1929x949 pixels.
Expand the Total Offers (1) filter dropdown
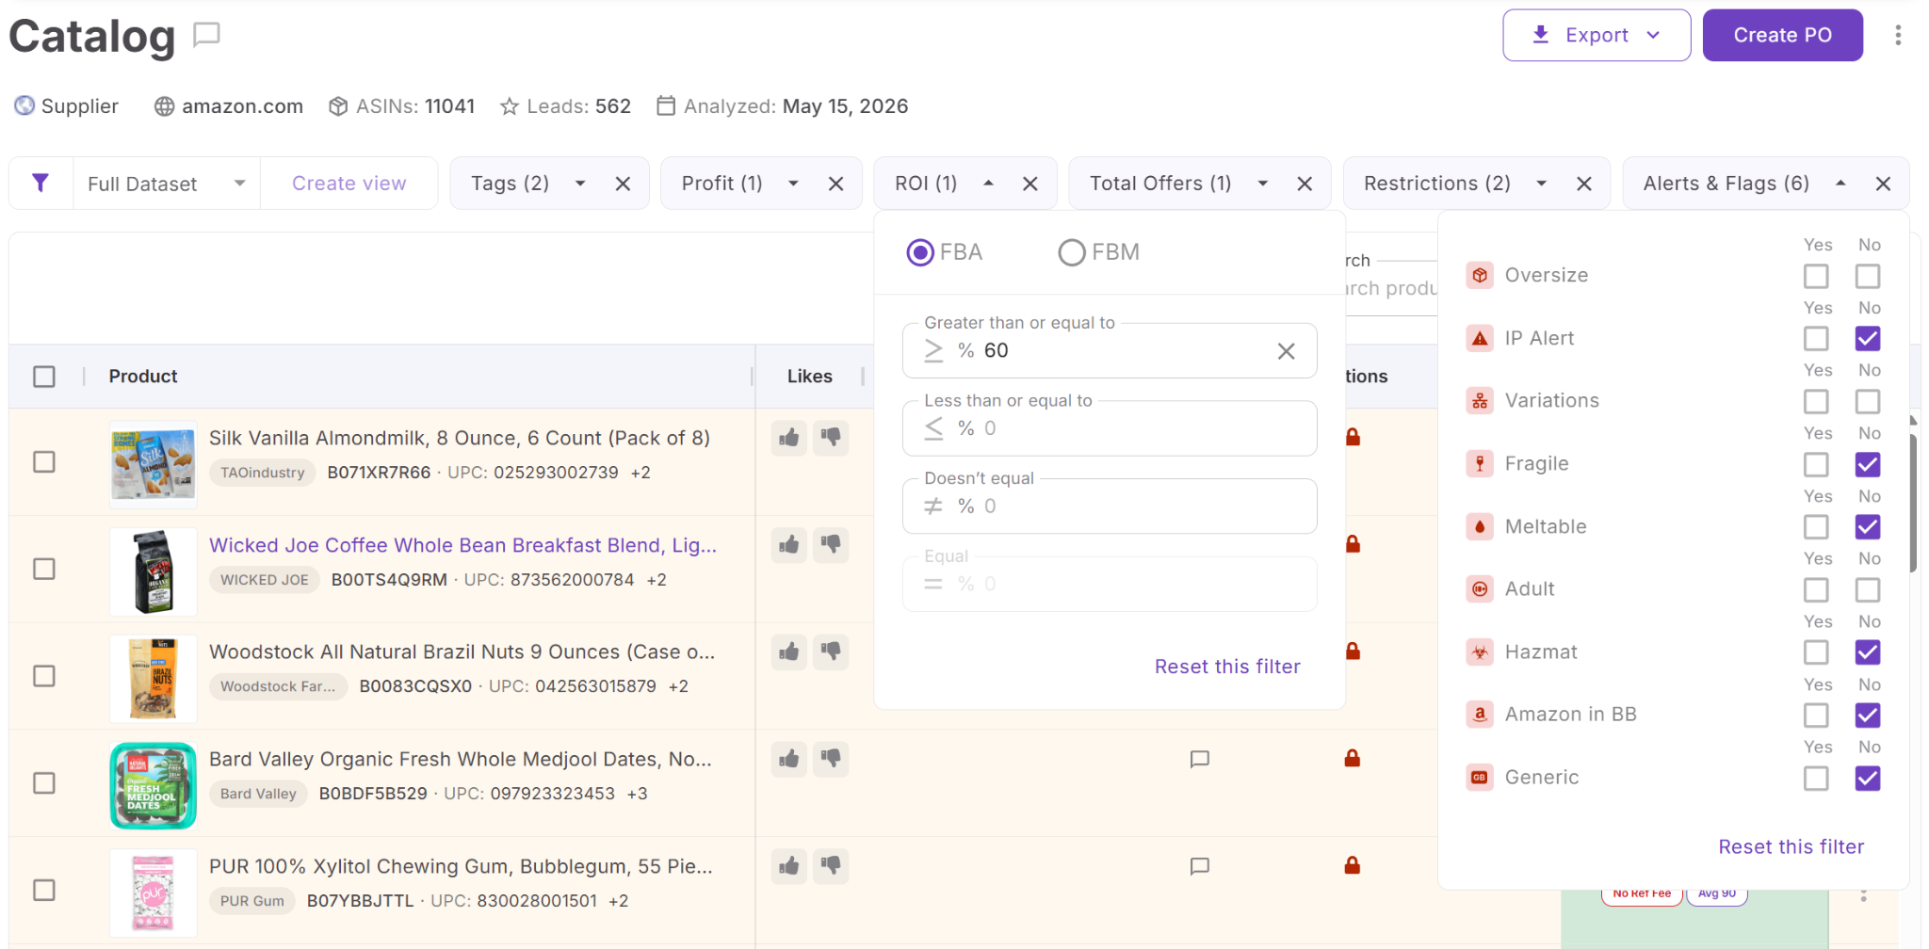pos(1262,184)
